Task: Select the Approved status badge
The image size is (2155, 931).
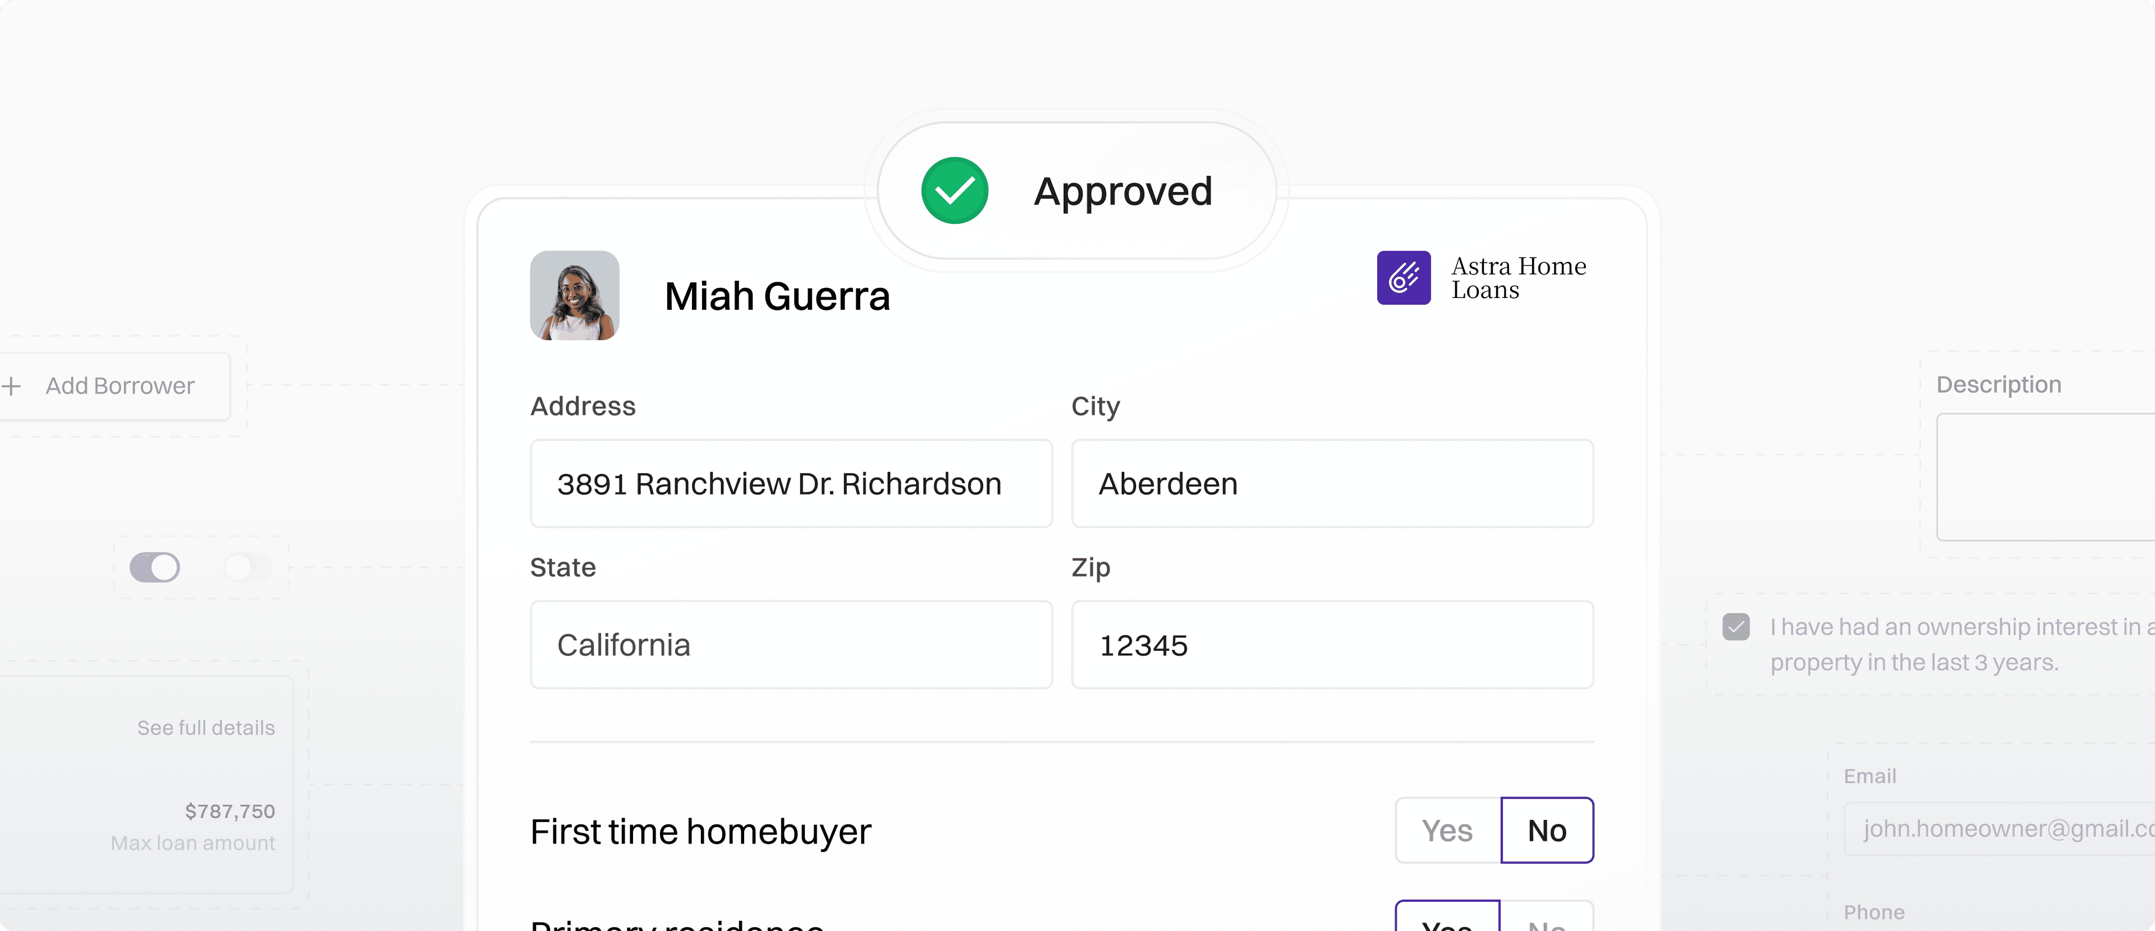Action: point(1076,191)
